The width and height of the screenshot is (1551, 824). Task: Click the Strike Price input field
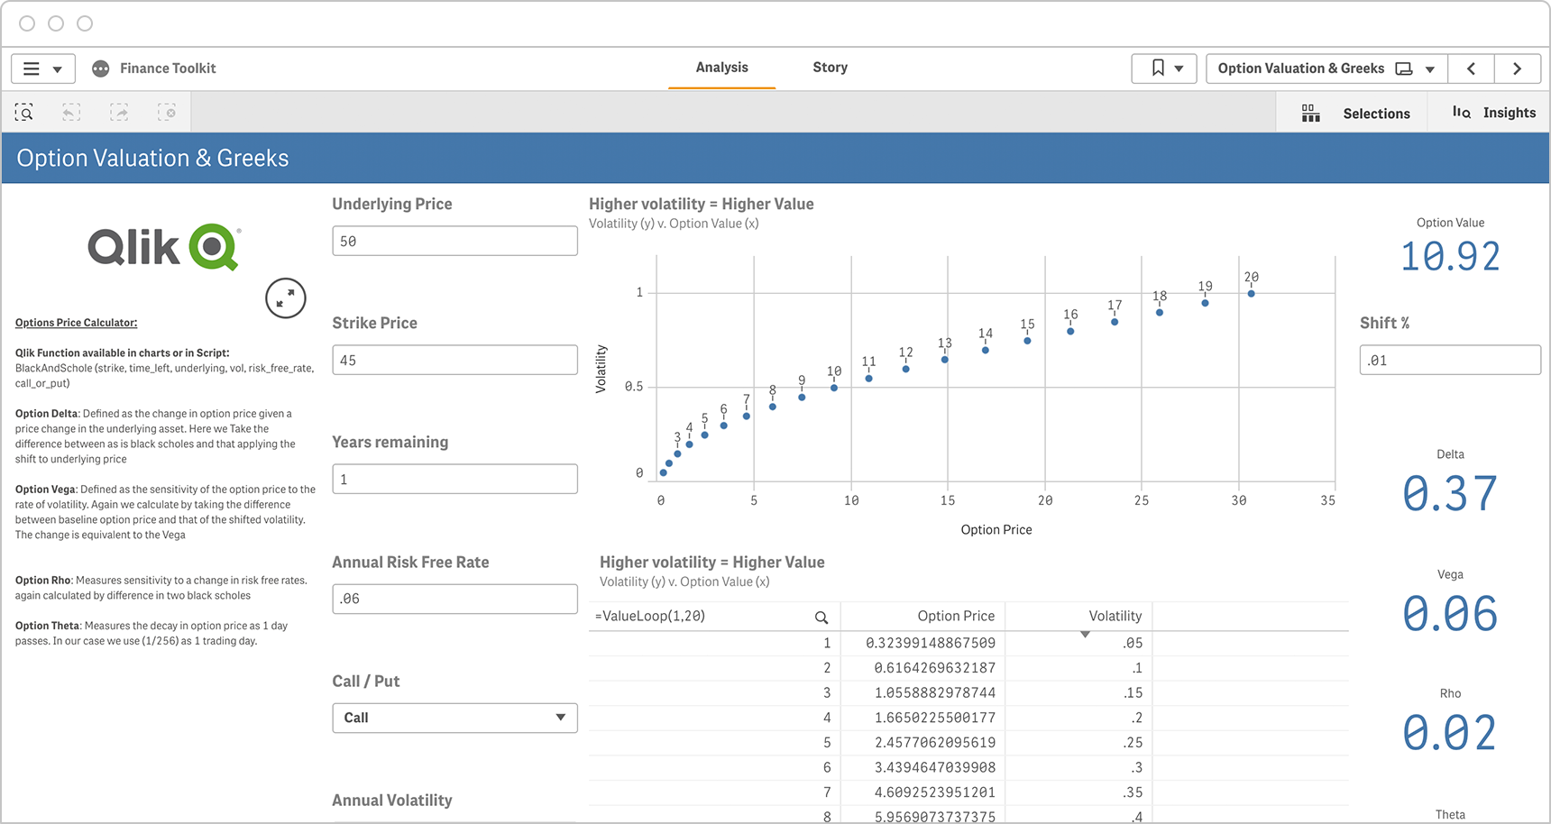pyautogui.click(x=454, y=360)
